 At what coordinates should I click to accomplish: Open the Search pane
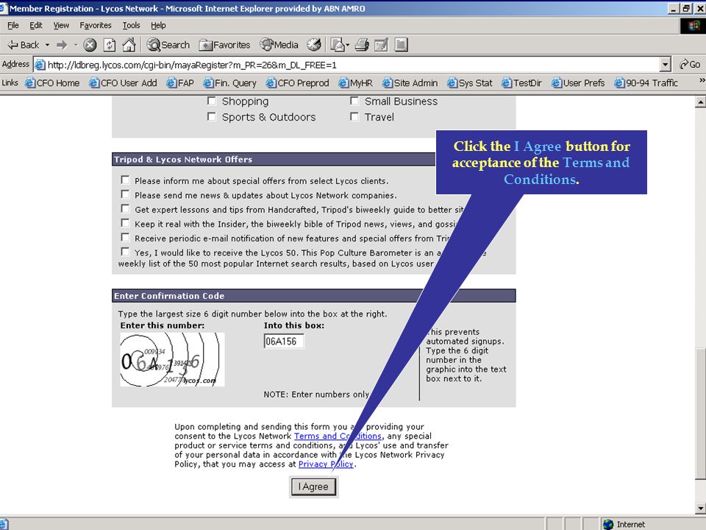point(168,45)
